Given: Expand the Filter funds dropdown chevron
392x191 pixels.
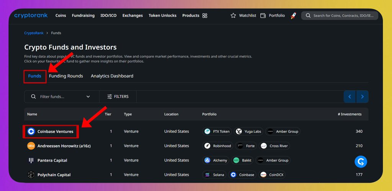Looking at the screenshot, I should [88, 97].
